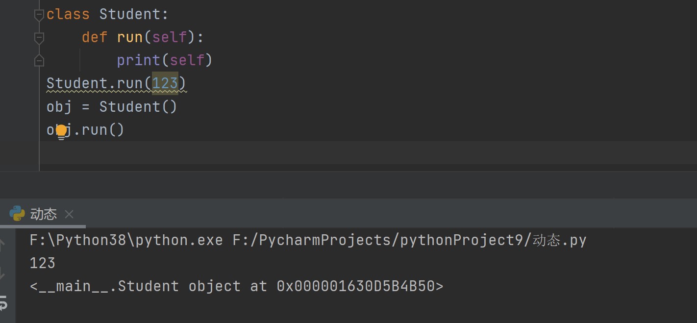This screenshot has height=323, width=697.
Task: Close the 动态 run tab
Action: (x=69, y=214)
